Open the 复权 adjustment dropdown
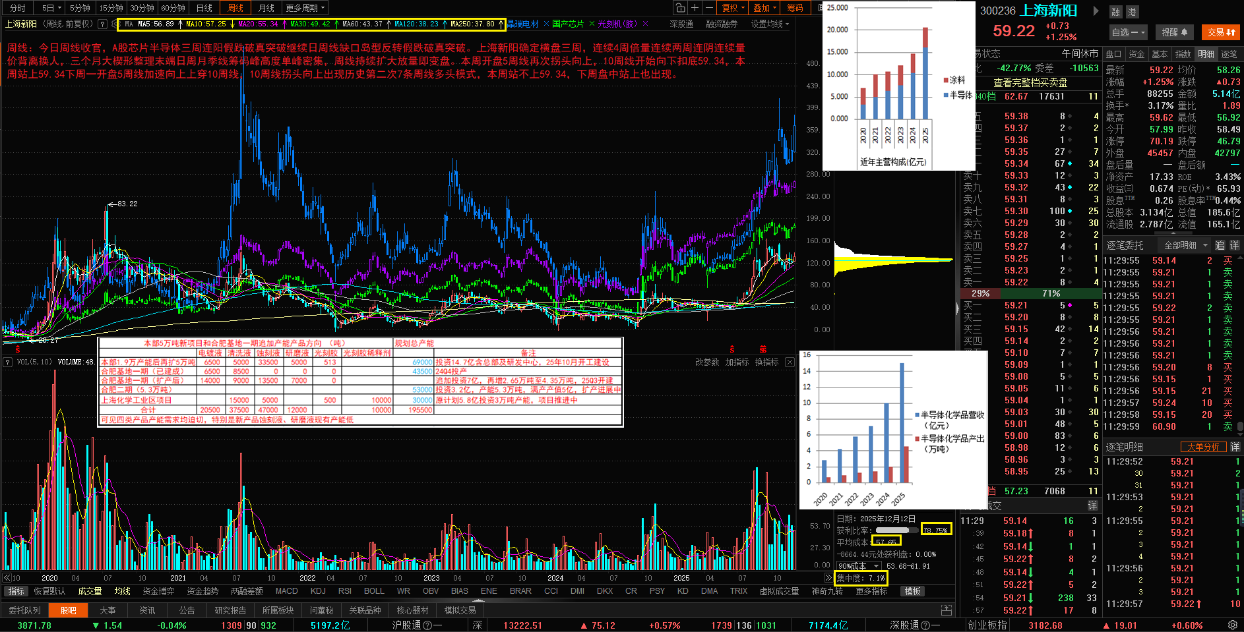The height and width of the screenshot is (632, 1244). (733, 8)
